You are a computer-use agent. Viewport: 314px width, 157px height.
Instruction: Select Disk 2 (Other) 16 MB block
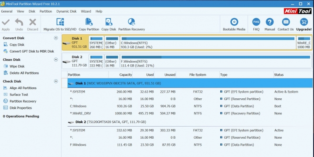tap(112, 61)
